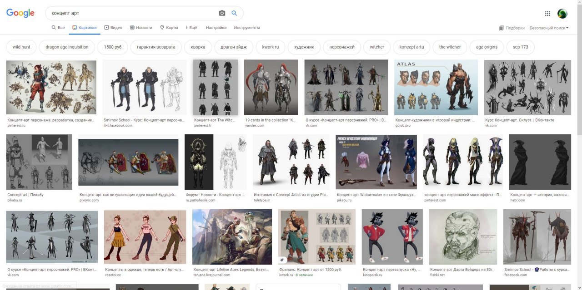
Task: Open the pixonic.com shield warriors thumbnail
Action: point(128,162)
